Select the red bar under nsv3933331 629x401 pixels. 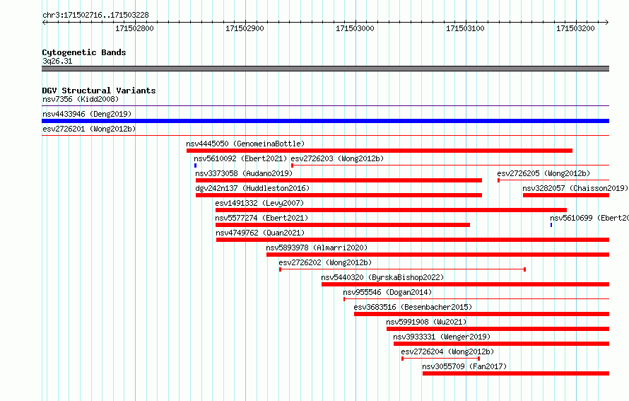point(502,344)
